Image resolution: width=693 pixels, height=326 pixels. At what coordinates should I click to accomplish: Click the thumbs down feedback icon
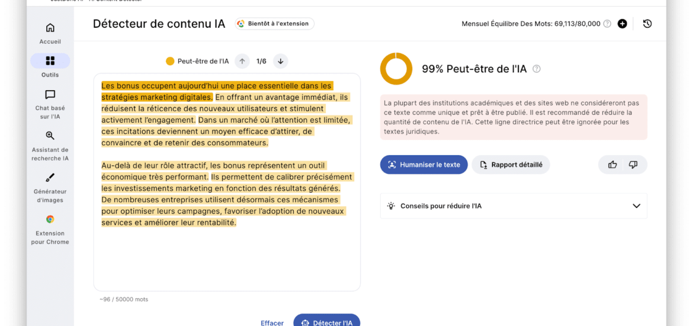pyautogui.click(x=633, y=165)
